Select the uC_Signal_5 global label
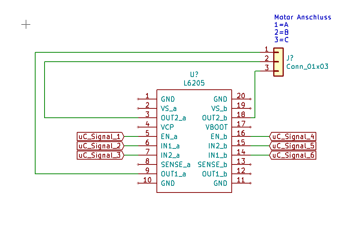This screenshot has height=231, width=341. tap(293, 146)
